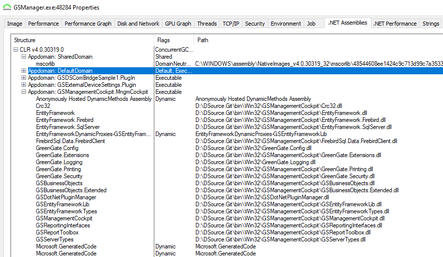443x257 pixels.
Task: Select GreenGate.Printing assembly
Action: [58, 169]
